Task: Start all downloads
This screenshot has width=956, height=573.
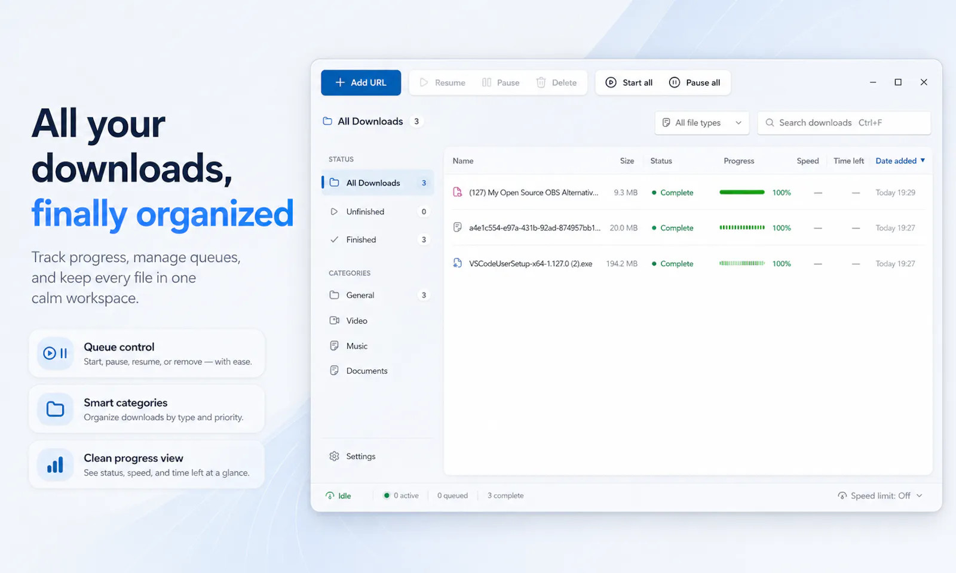Action: 629,82
